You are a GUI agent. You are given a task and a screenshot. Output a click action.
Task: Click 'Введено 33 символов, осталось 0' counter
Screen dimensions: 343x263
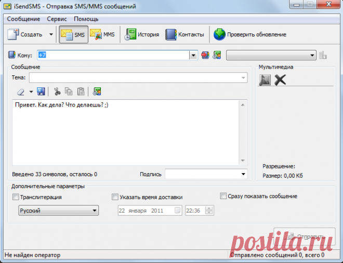click(x=55, y=175)
